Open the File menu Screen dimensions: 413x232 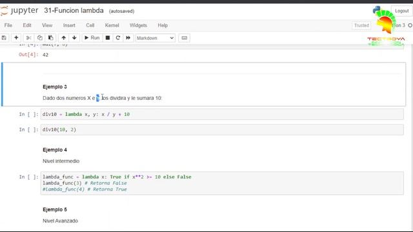8,25
